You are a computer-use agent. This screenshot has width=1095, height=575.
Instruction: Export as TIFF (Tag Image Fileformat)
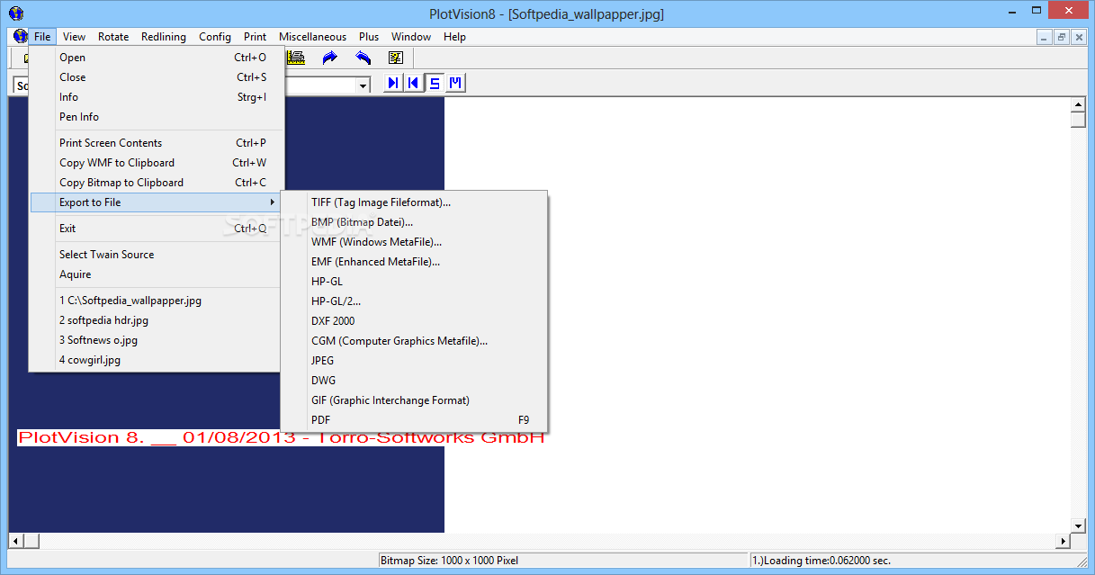tap(414, 202)
